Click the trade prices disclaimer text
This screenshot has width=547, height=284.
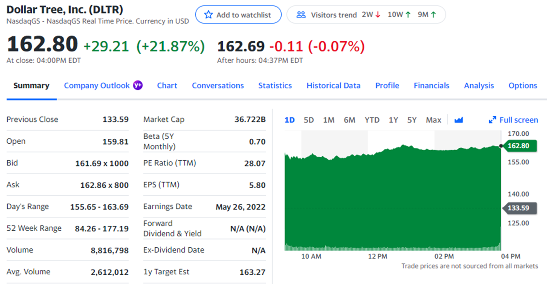tap(470, 266)
